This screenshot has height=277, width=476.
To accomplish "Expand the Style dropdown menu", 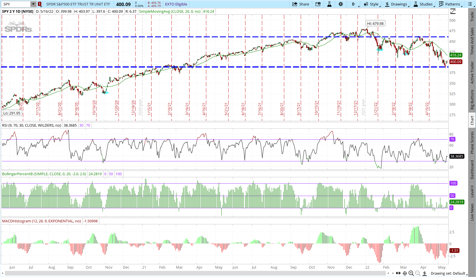I will [371, 4].
